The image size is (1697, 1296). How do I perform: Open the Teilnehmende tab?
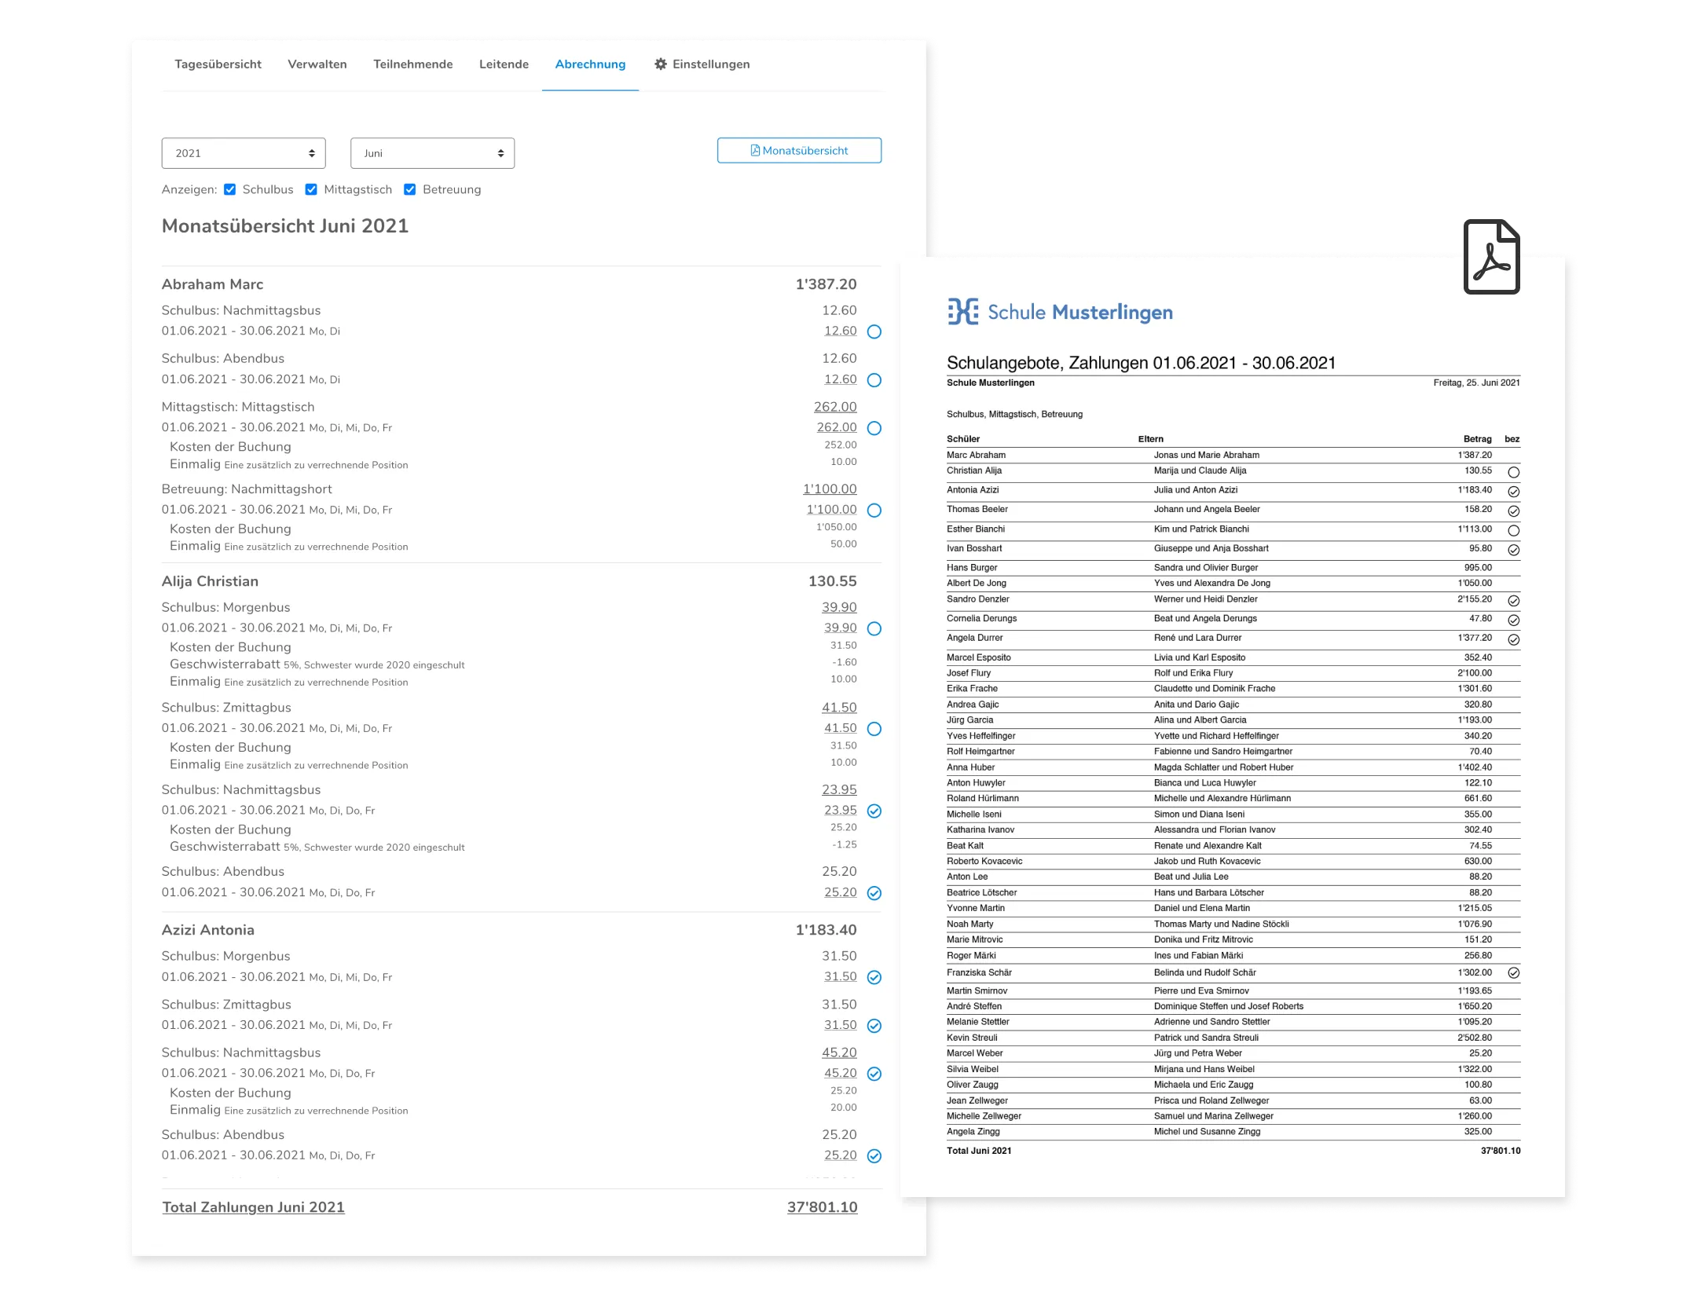click(413, 64)
